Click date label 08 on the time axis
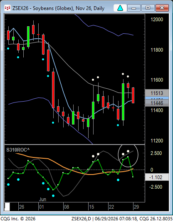Screen dimensions: 173x222 [67, 207]
